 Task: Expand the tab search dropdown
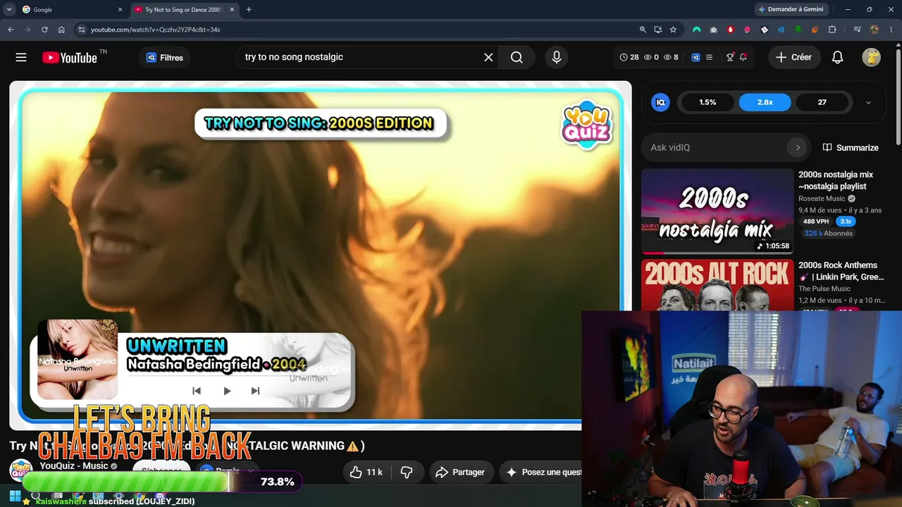9,10
